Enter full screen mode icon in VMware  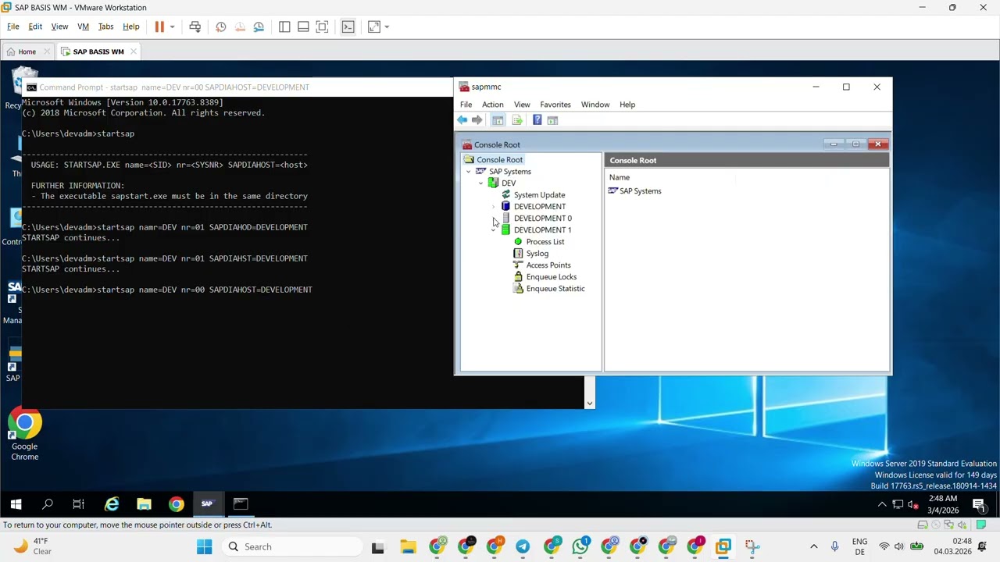tap(322, 27)
